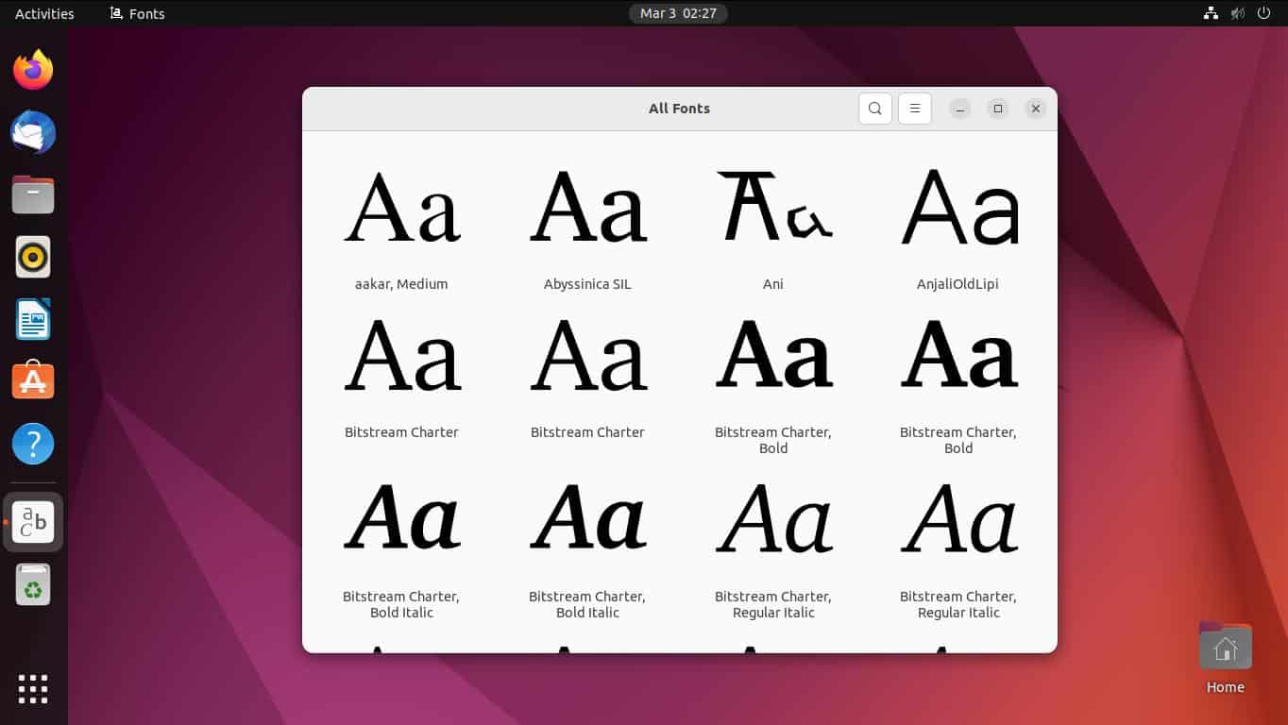Open LibreOffice Writer from the dock

click(33, 319)
